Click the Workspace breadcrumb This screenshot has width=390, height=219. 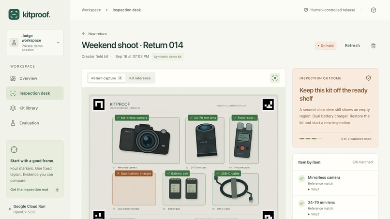91,10
